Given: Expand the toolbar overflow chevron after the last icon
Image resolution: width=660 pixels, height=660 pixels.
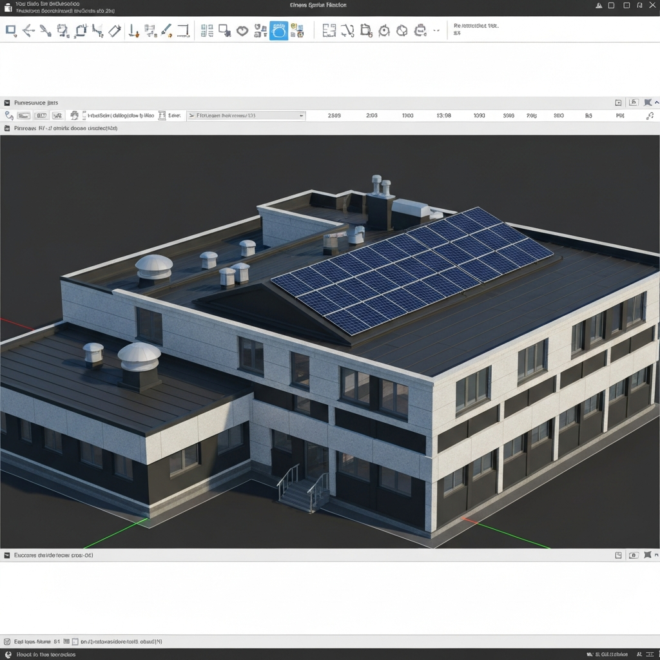Looking at the screenshot, I should (436, 30).
